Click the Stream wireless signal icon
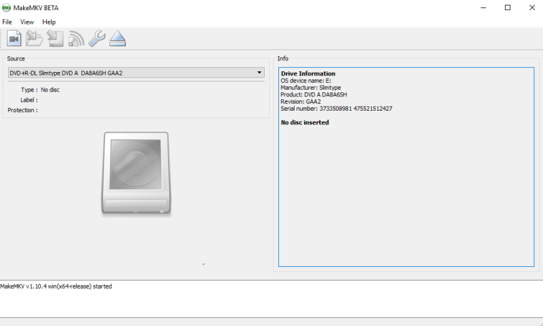The image size is (543, 326). click(x=76, y=39)
